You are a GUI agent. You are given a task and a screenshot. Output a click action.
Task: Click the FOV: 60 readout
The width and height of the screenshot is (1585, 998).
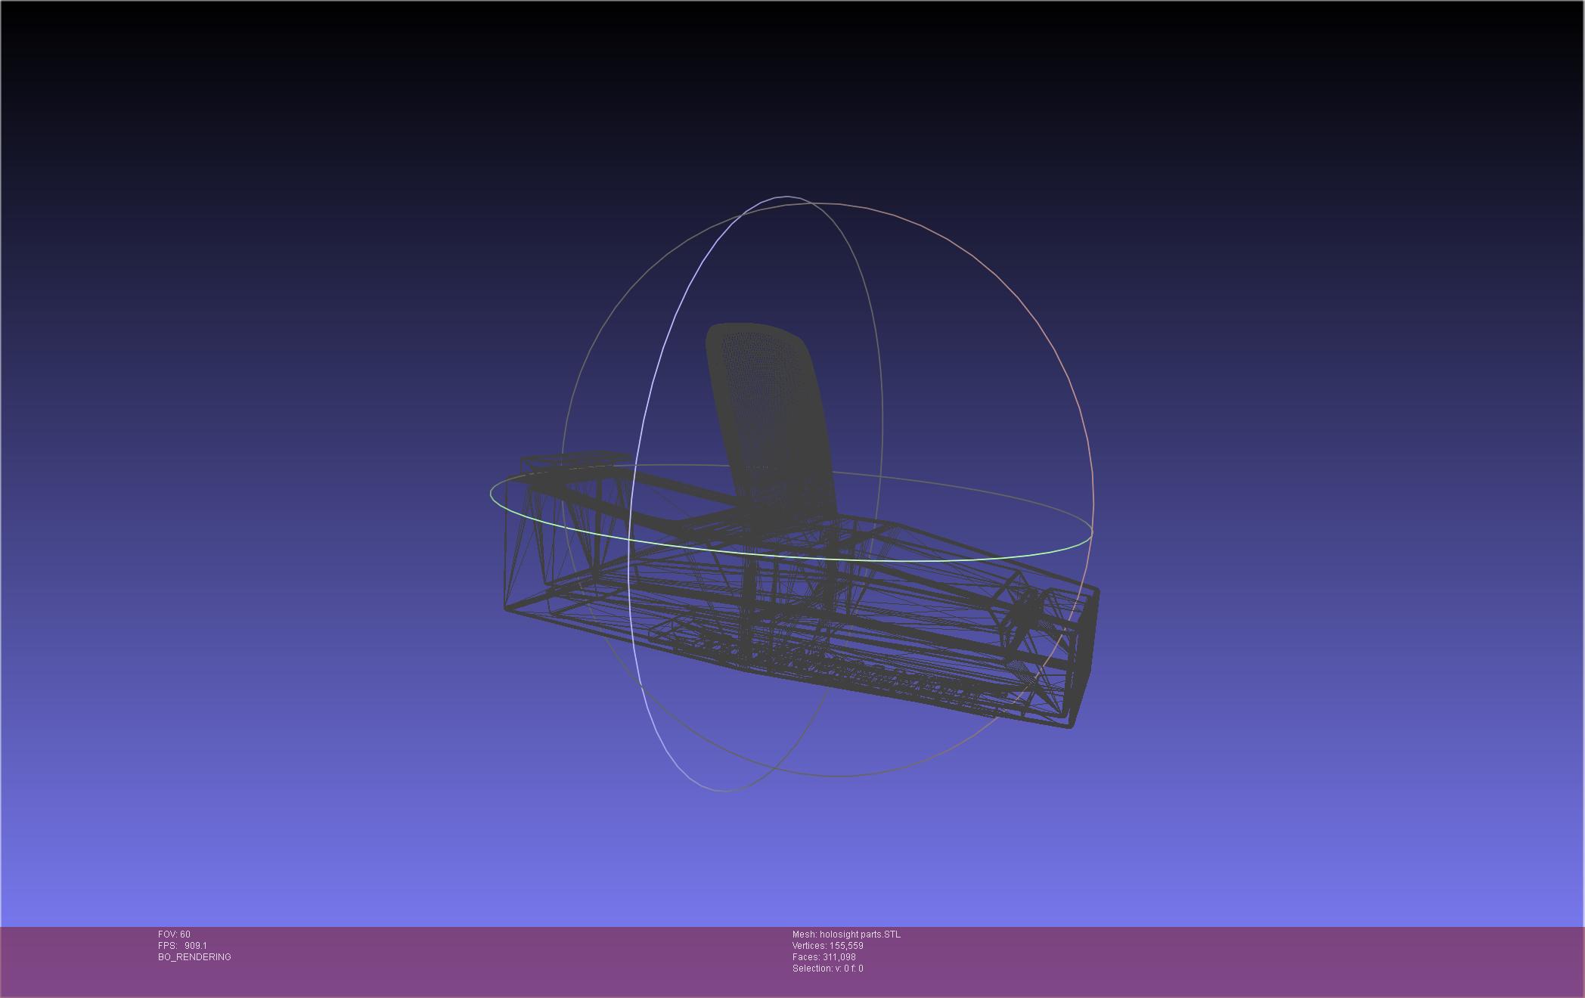(174, 934)
